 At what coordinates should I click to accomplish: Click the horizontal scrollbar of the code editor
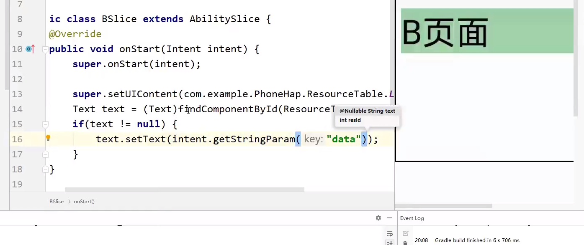(185, 189)
